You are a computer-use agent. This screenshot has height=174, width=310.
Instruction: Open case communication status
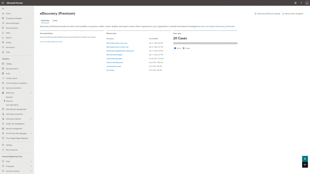pyautogui.click(x=114, y=66)
